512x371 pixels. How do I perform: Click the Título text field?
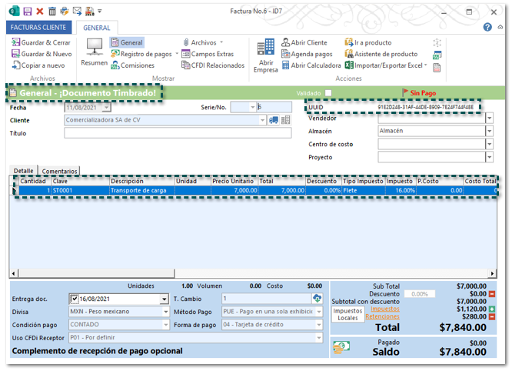coord(178,133)
